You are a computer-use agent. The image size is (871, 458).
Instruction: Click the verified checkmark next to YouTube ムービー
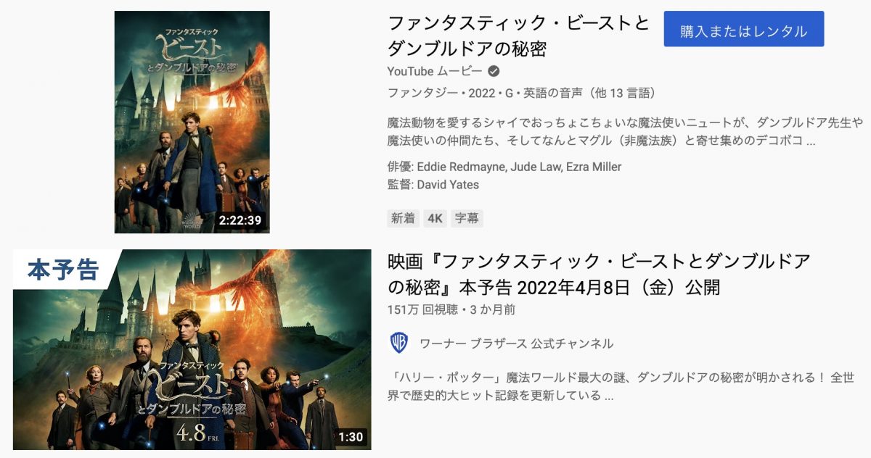click(x=494, y=71)
